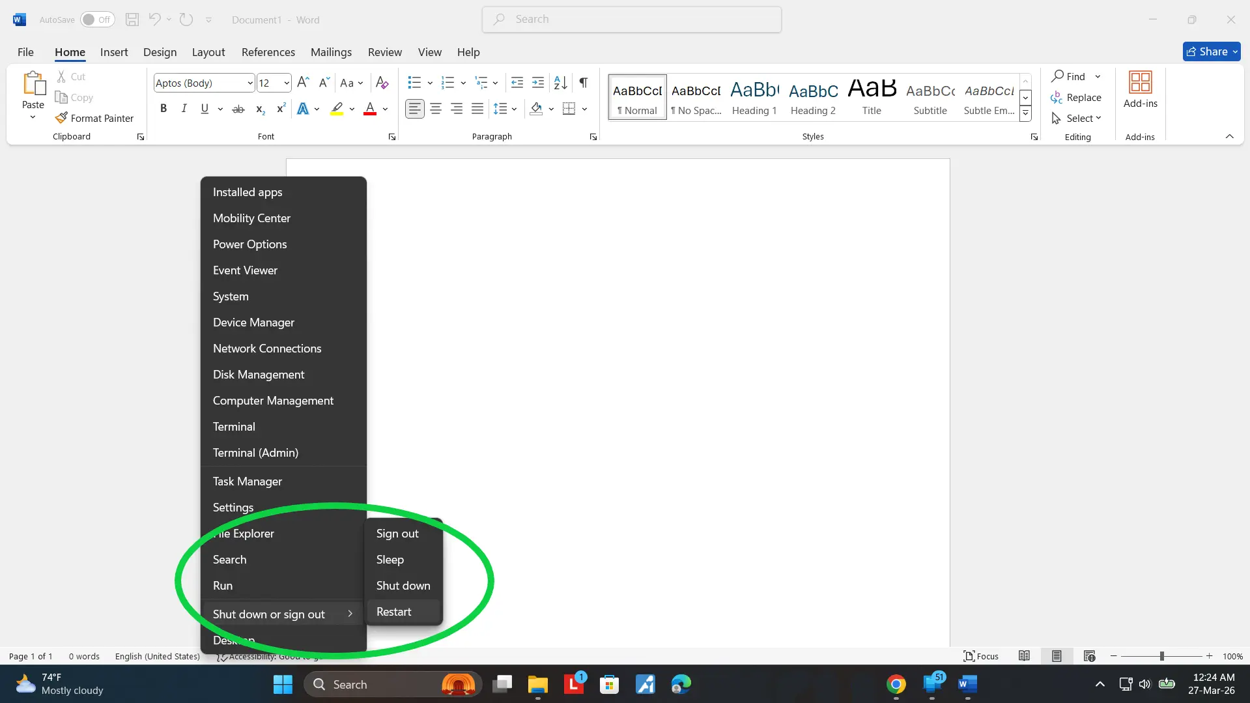Image resolution: width=1250 pixels, height=703 pixels.
Task: Apply strikethrough formatting
Action: 238,109
